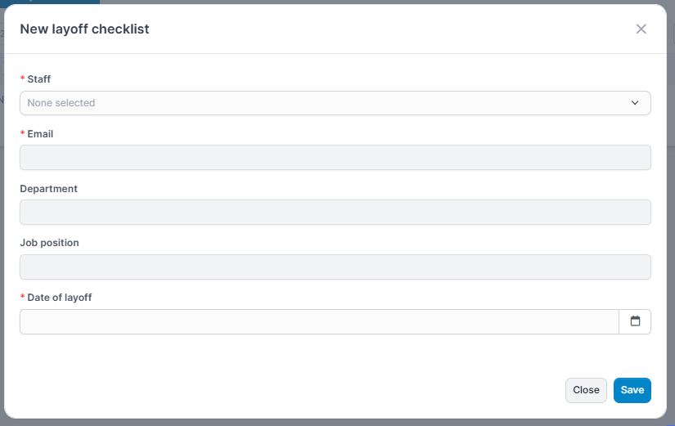Focus the Email input field
675x426 pixels.
pyautogui.click(x=335, y=158)
